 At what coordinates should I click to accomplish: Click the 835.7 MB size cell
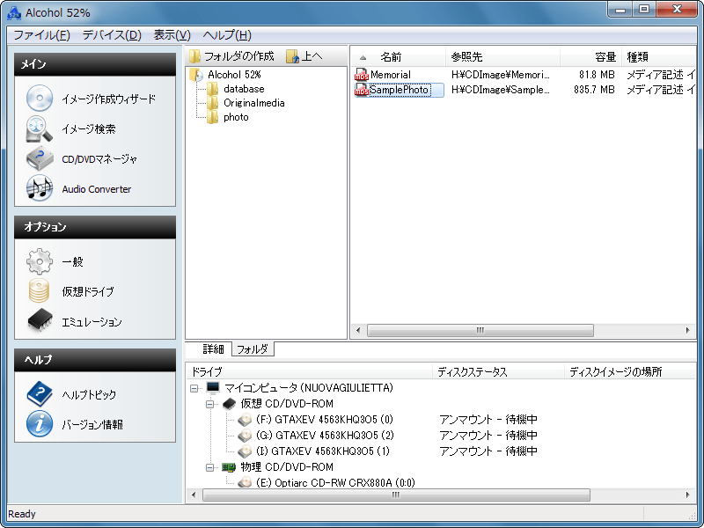tap(594, 90)
